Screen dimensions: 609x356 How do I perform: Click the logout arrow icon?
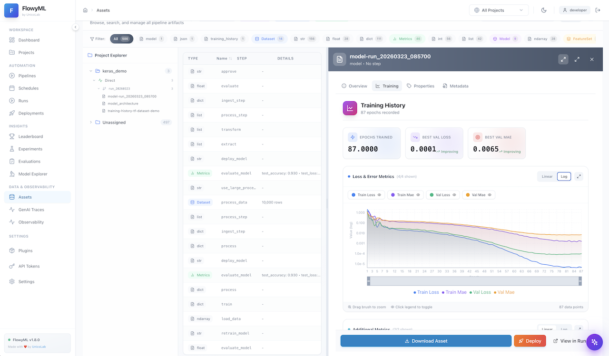[x=598, y=10]
